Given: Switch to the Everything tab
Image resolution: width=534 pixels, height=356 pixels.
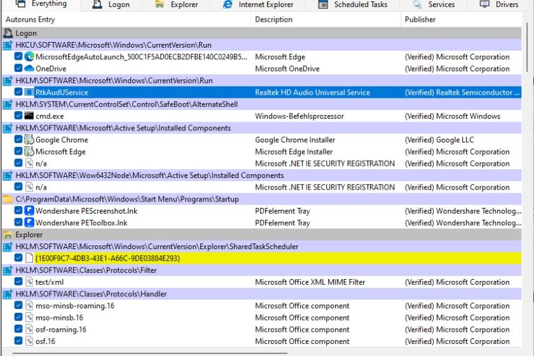Looking at the screenshot, I should click(41, 4).
